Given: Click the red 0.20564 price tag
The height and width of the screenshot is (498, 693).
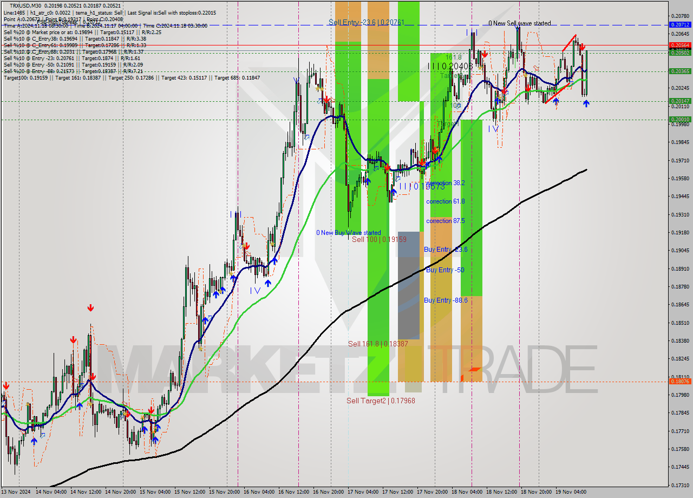Looking at the screenshot, I should pos(680,45).
